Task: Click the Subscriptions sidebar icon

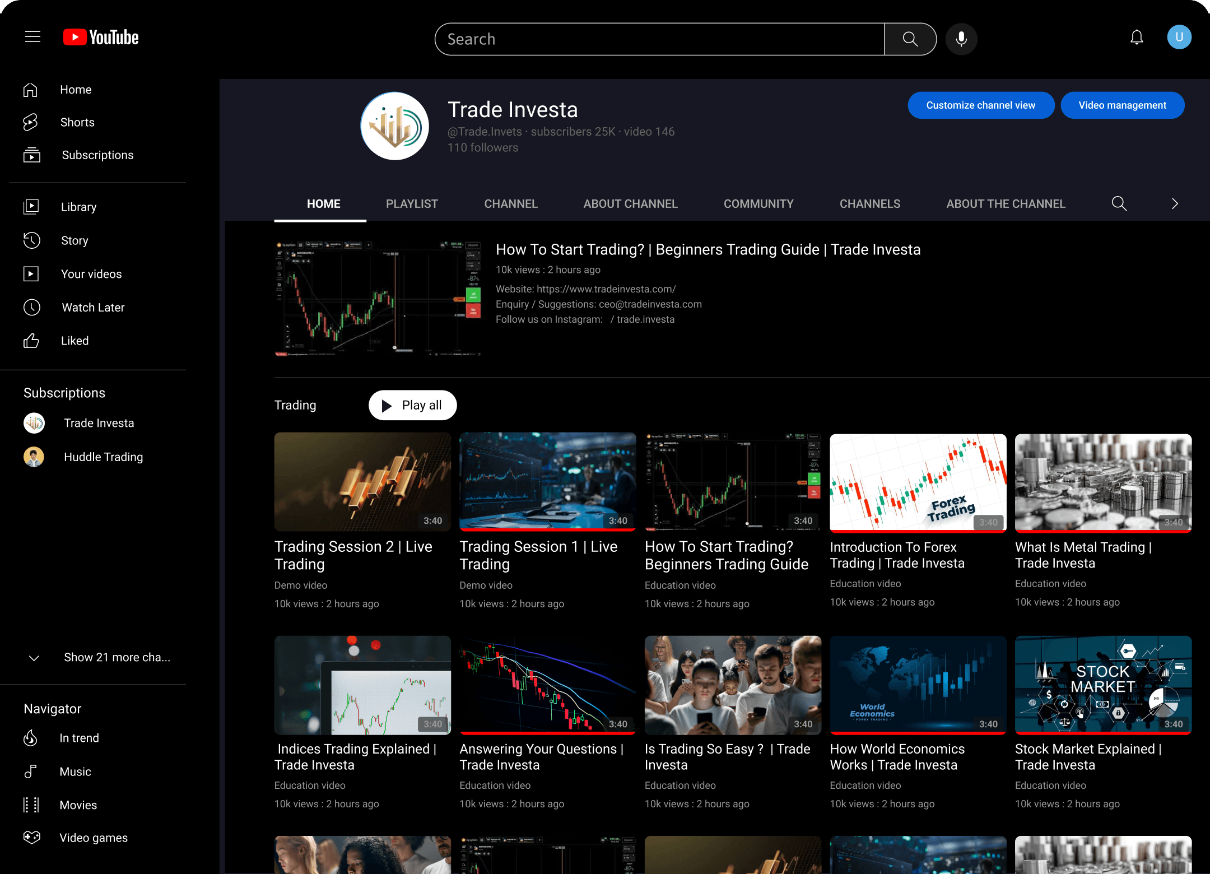Action: pos(31,155)
